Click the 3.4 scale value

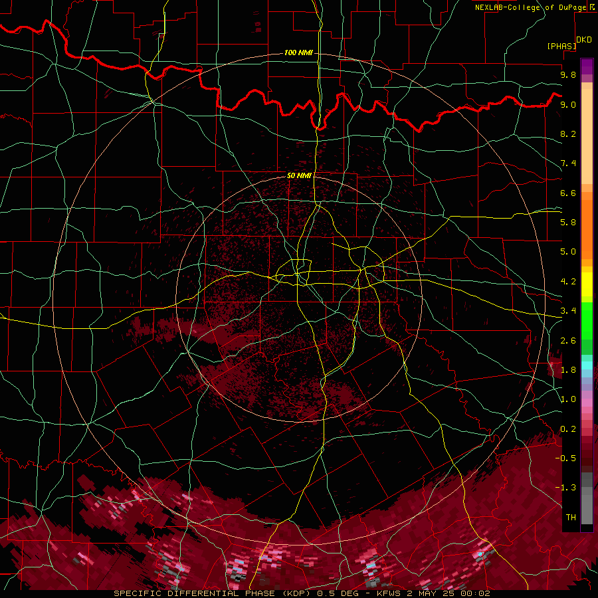[568, 311]
